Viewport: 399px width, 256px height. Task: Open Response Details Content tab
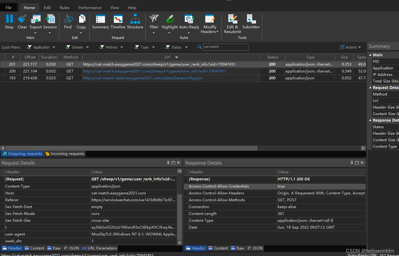click(x=218, y=248)
